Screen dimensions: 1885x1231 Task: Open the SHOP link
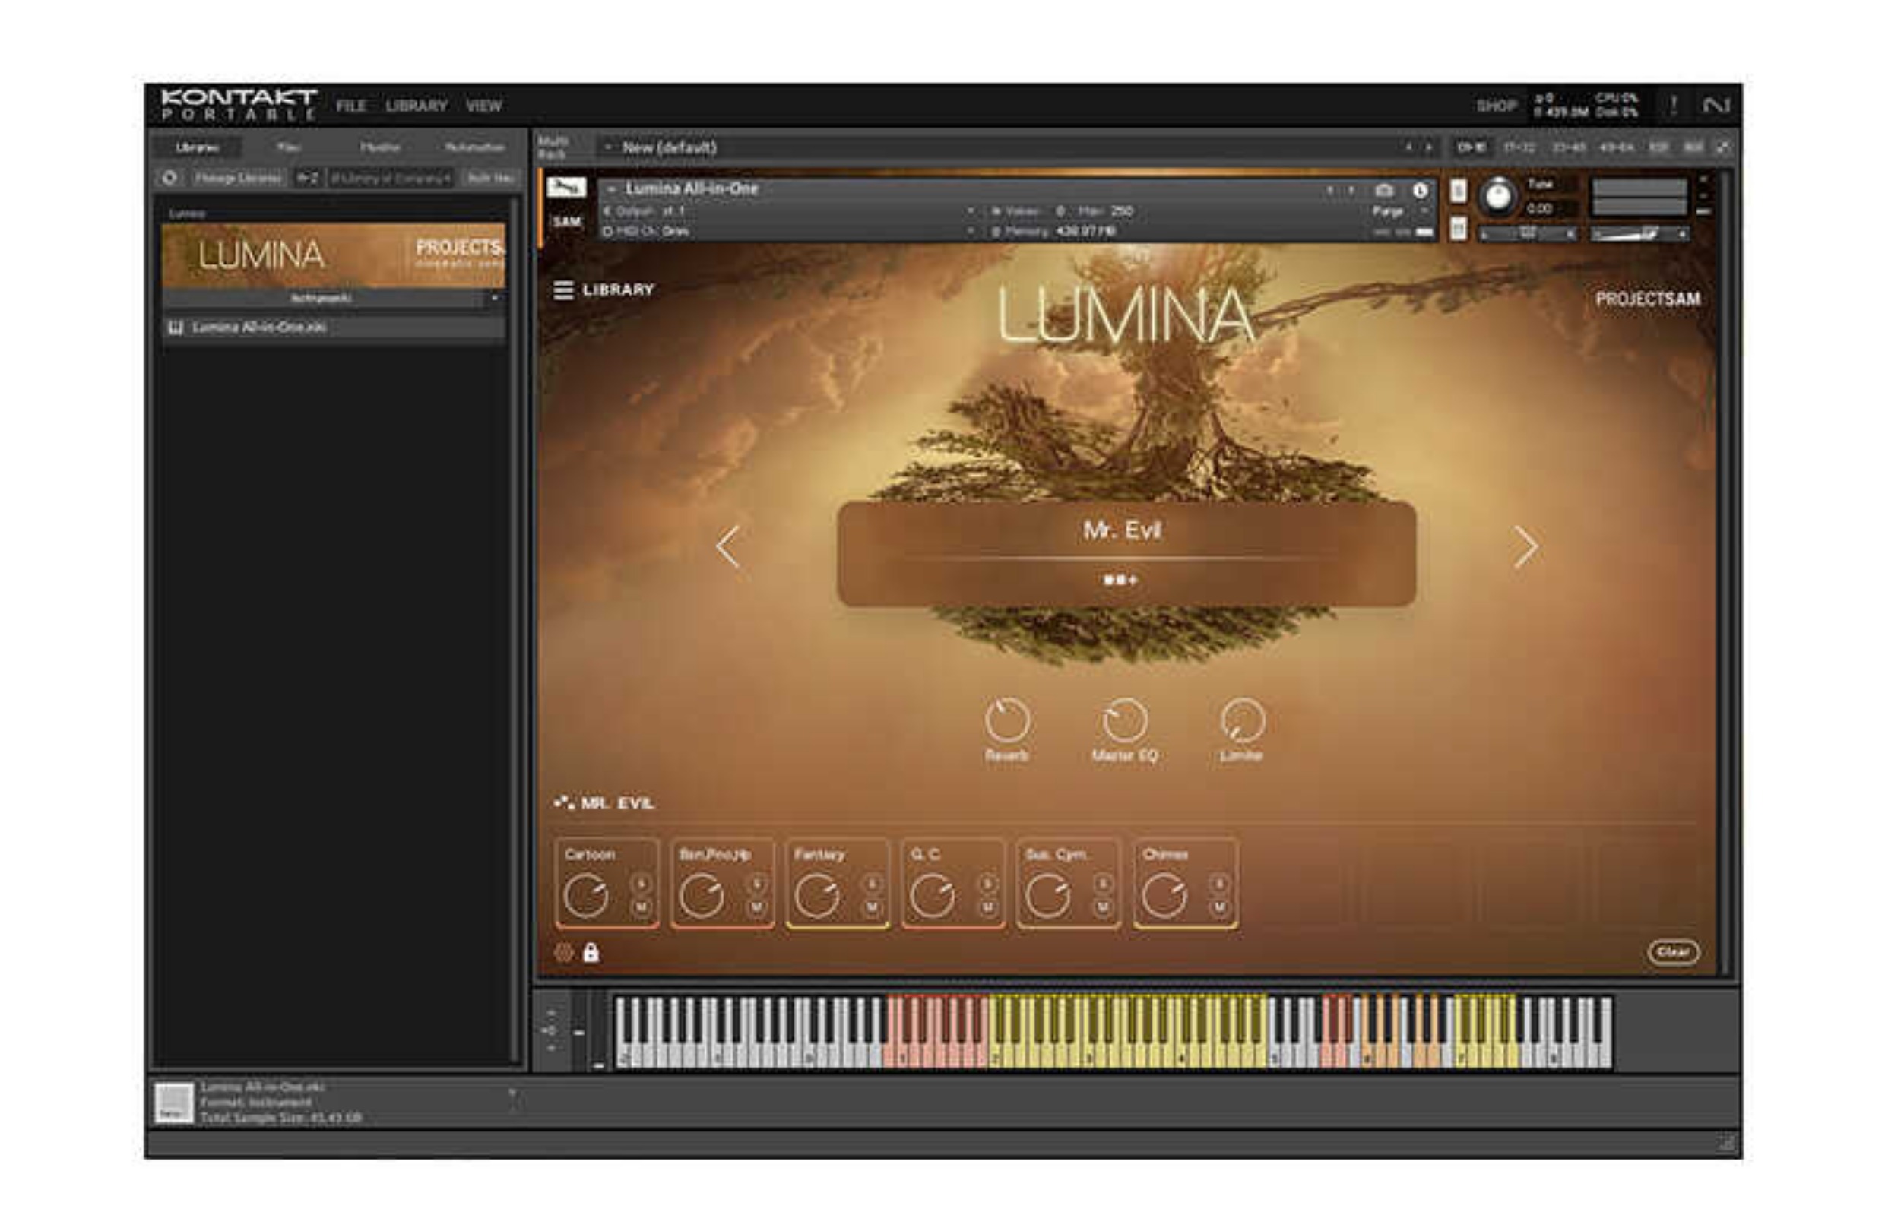coord(1495,106)
